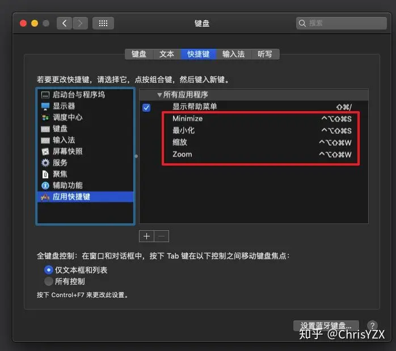Select the Minimize shortcut row

(x=254, y=119)
